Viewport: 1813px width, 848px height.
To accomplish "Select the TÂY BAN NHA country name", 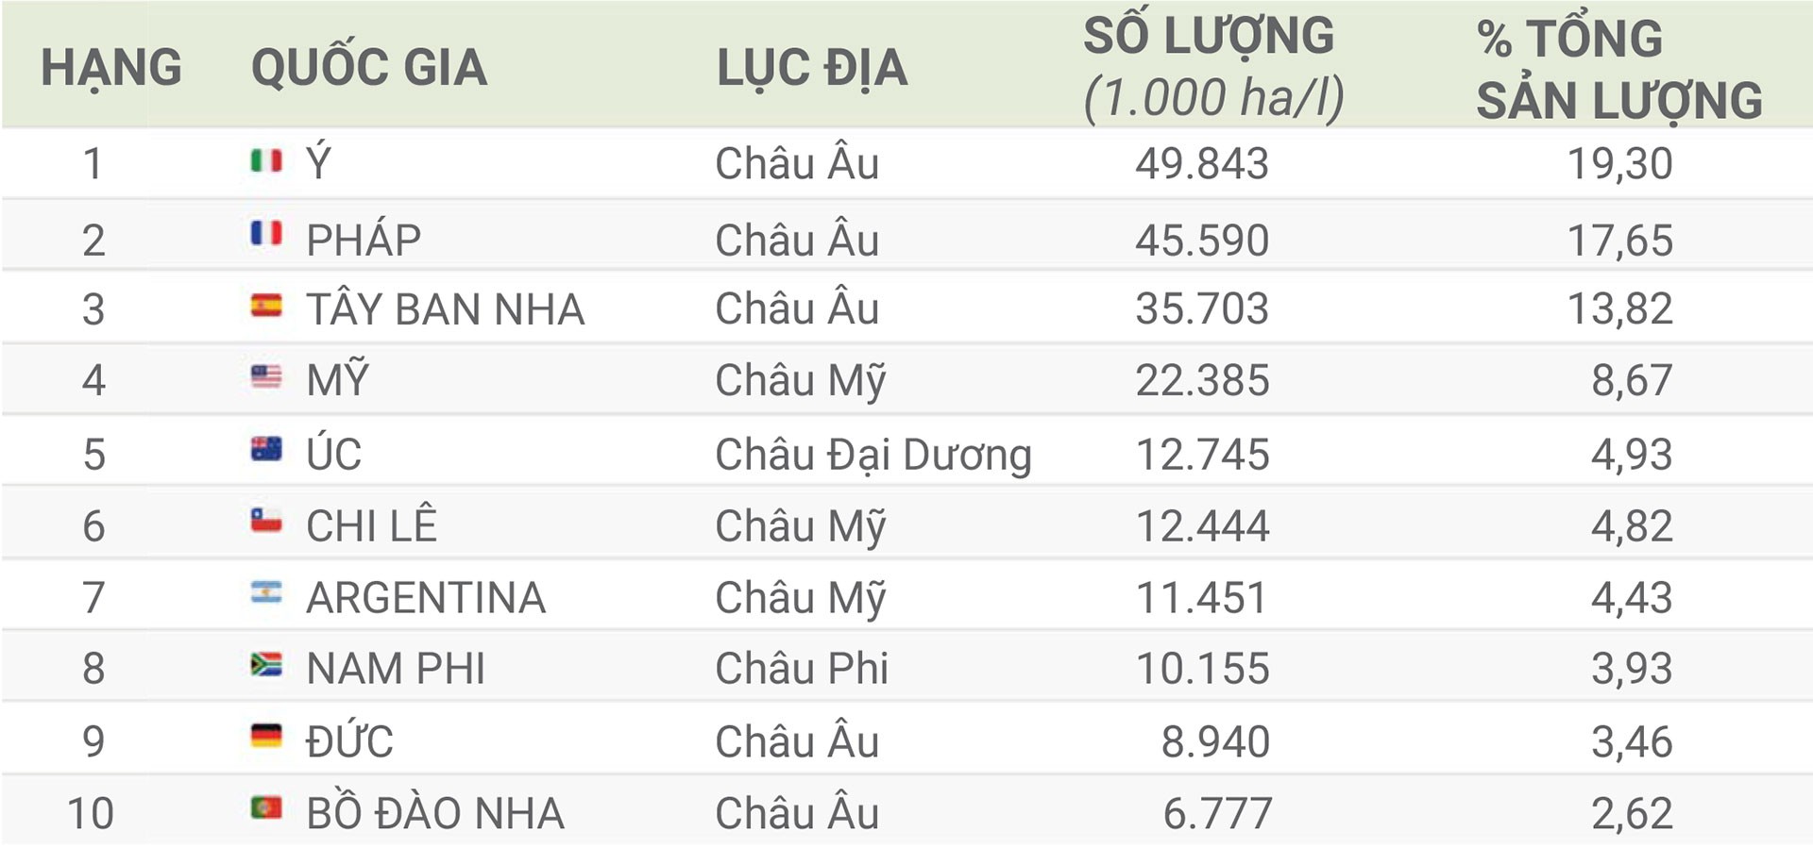I will tap(446, 308).
